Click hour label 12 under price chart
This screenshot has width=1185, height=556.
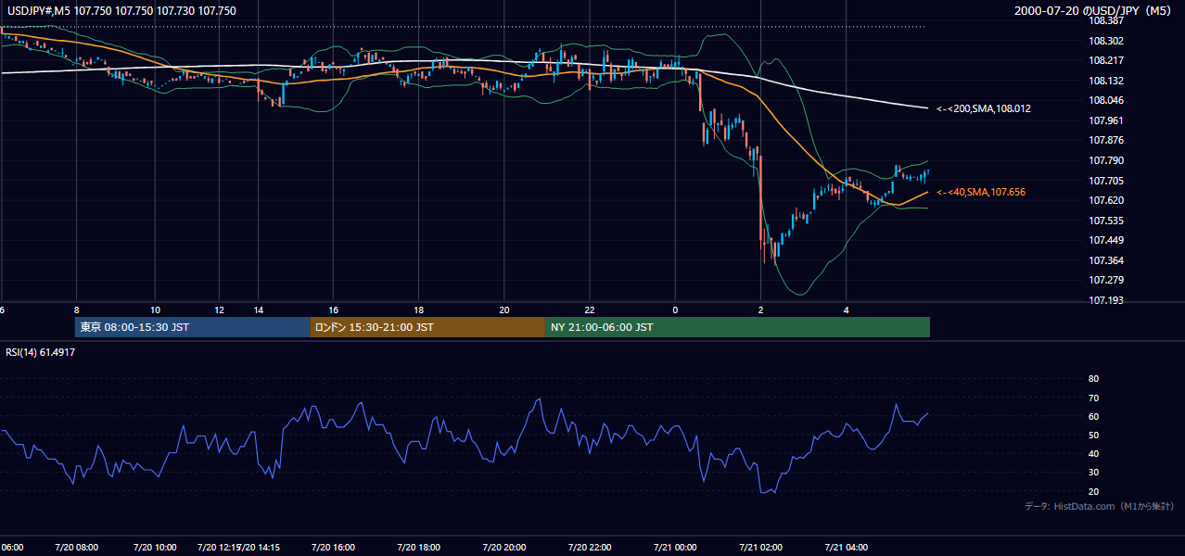(219, 310)
